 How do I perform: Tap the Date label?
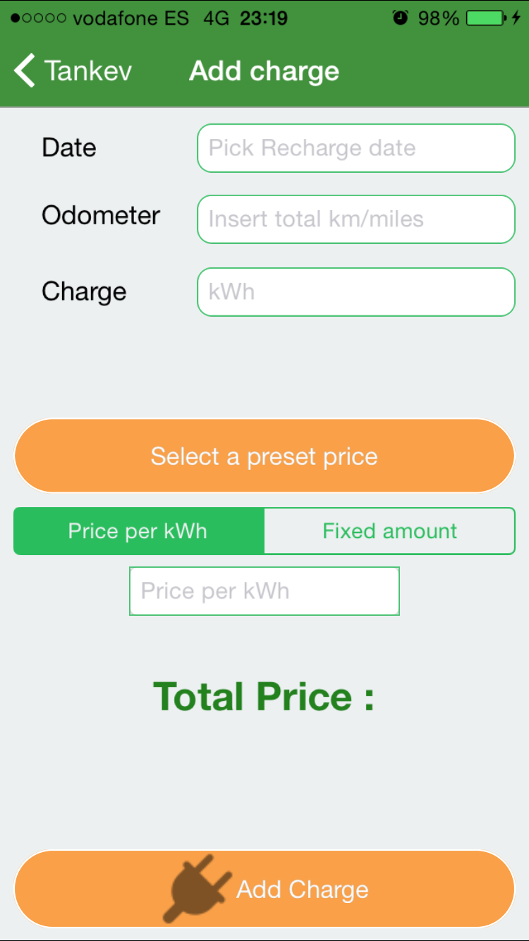(x=69, y=147)
